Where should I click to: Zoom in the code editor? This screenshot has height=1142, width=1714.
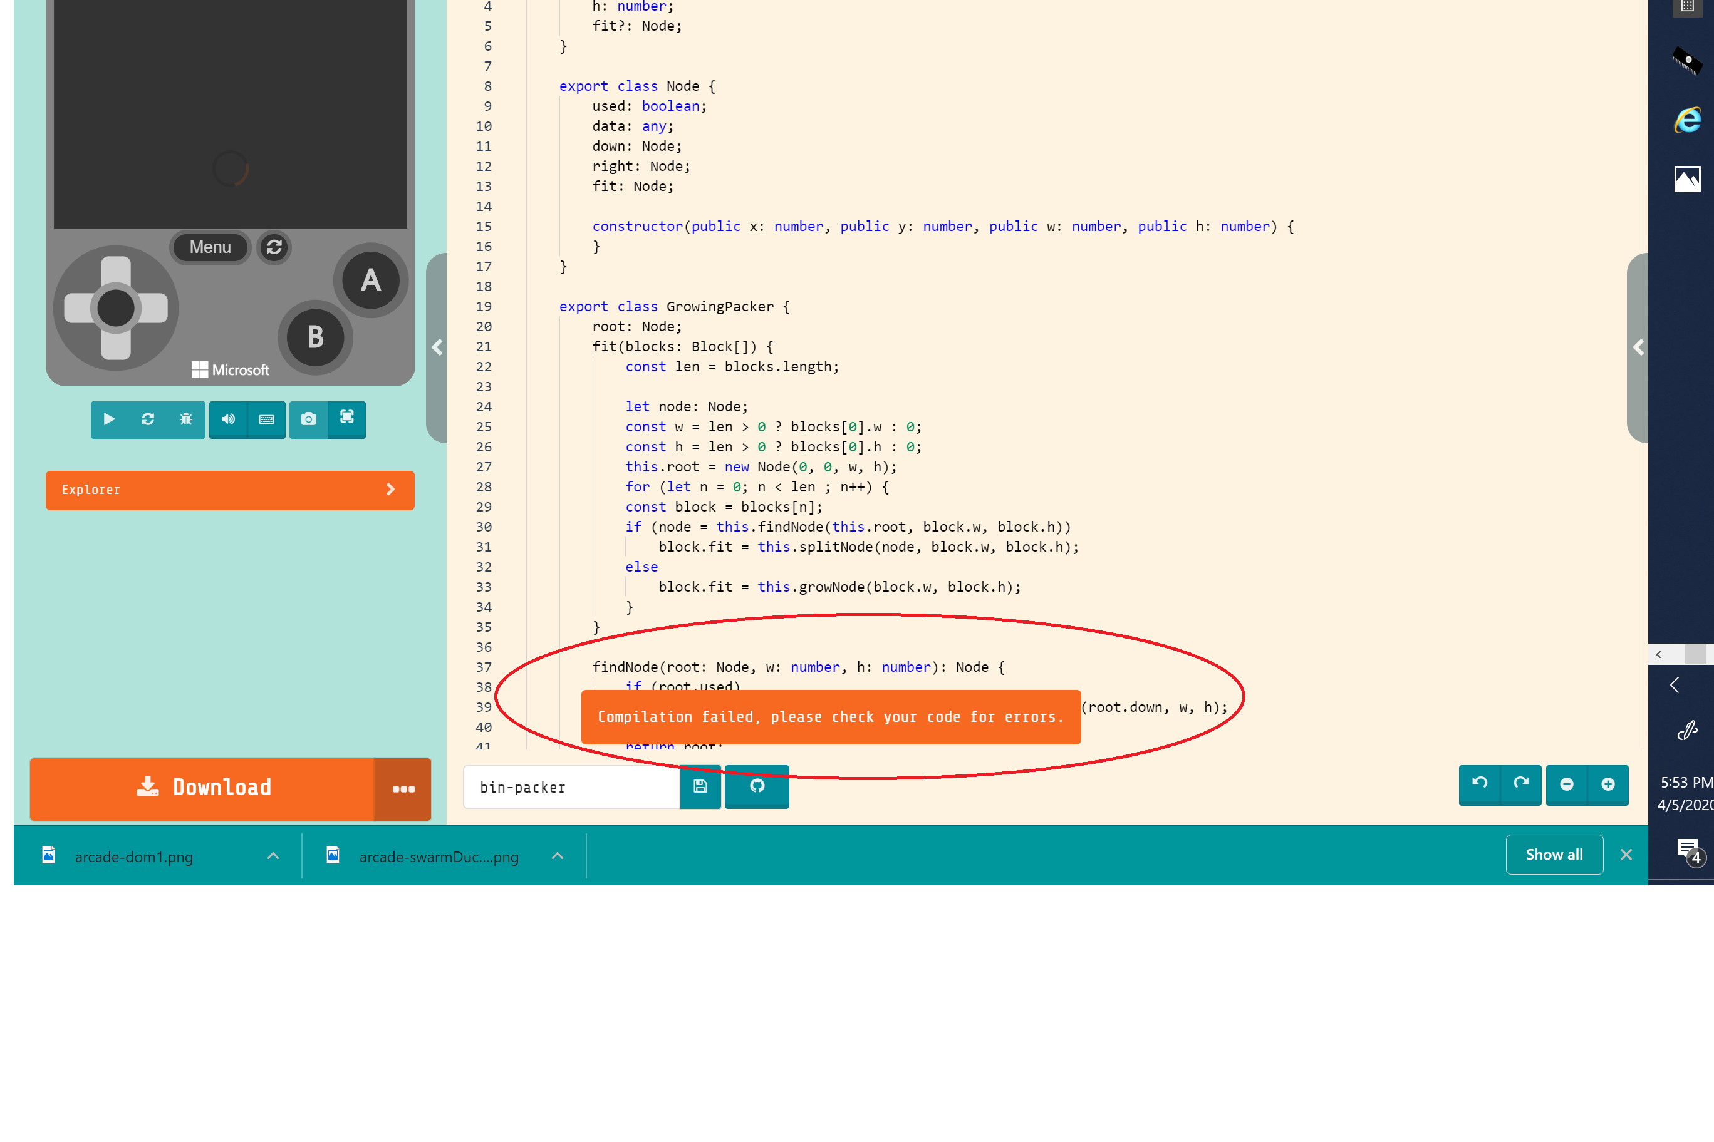(1608, 784)
